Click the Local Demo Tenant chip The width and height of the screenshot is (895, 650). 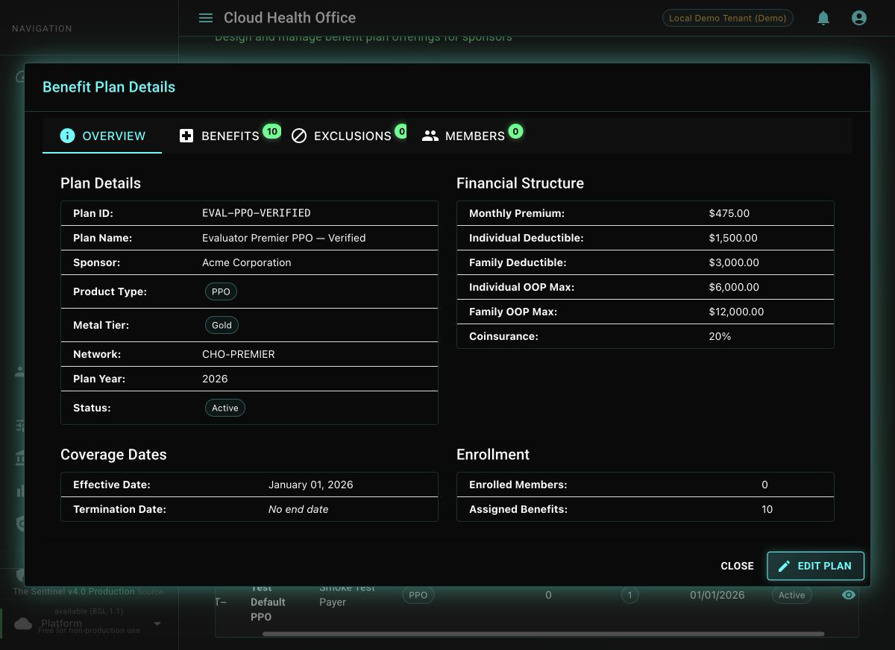tap(727, 18)
